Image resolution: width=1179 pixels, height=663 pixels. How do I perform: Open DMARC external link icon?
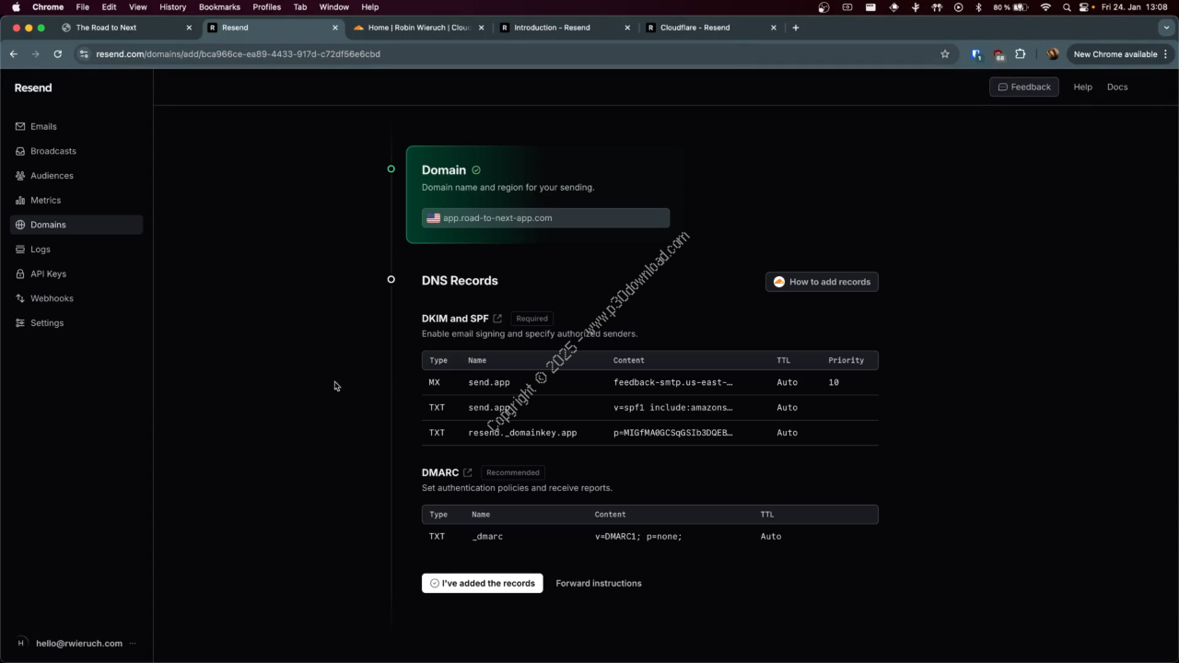(467, 472)
